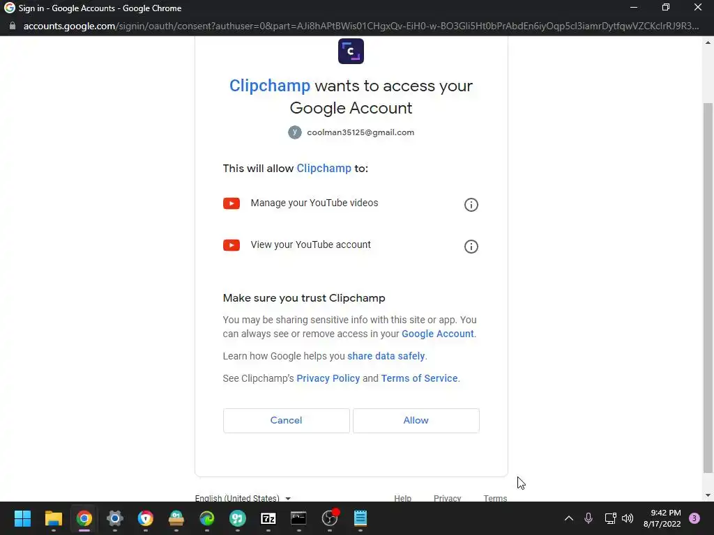The height and width of the screenshot is (535, 714).
Task: Click the circular shield app taskbar icon
Action: point(145,518)
